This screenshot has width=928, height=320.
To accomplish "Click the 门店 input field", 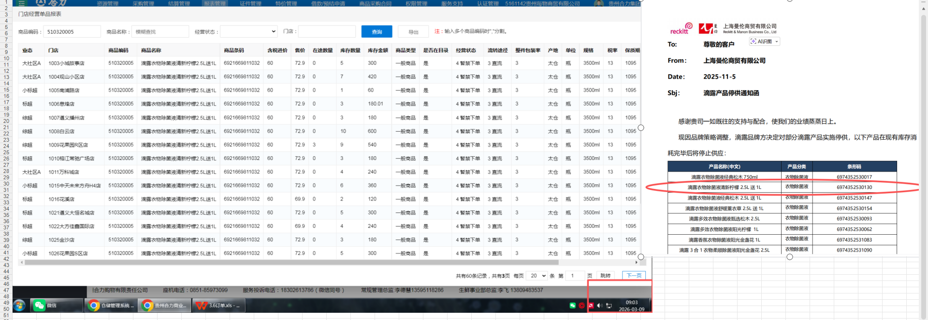I will (327, 32).
